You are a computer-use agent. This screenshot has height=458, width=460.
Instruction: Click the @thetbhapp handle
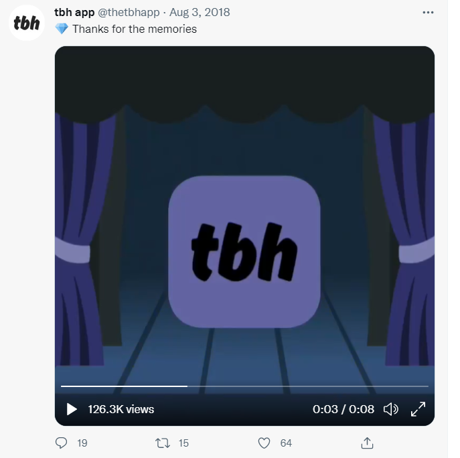(129, 12)
